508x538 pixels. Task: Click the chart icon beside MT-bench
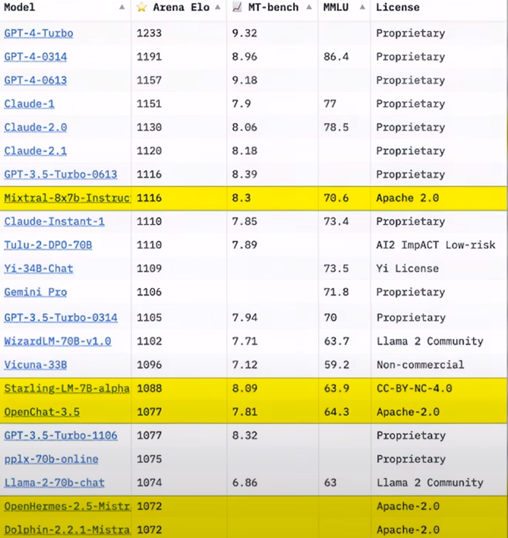point(237,7)
